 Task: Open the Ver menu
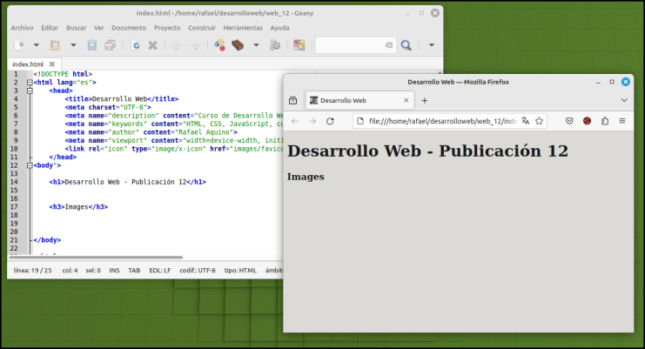(x=98, y=28)
